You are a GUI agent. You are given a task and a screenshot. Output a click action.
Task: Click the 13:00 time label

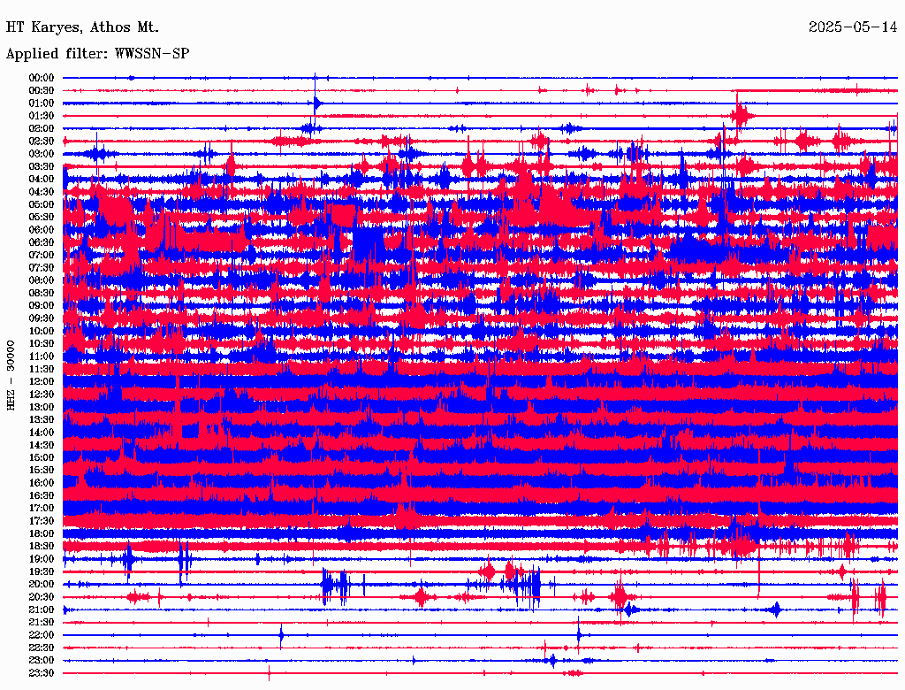click(x=42, y=407)
